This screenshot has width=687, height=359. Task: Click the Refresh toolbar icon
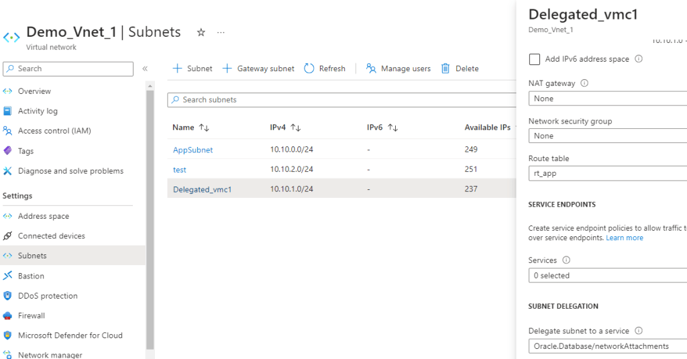(309, 68)
